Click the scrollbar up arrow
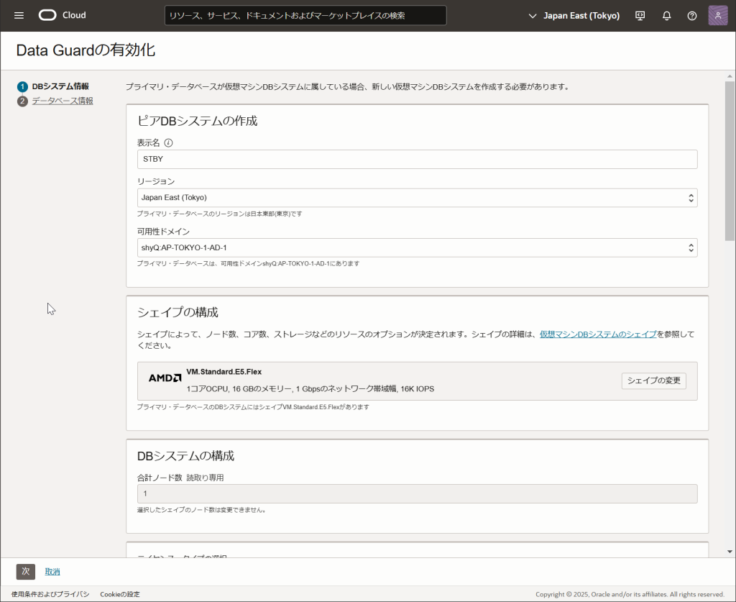This screenshot has height=602, width=736. point(730,76)
